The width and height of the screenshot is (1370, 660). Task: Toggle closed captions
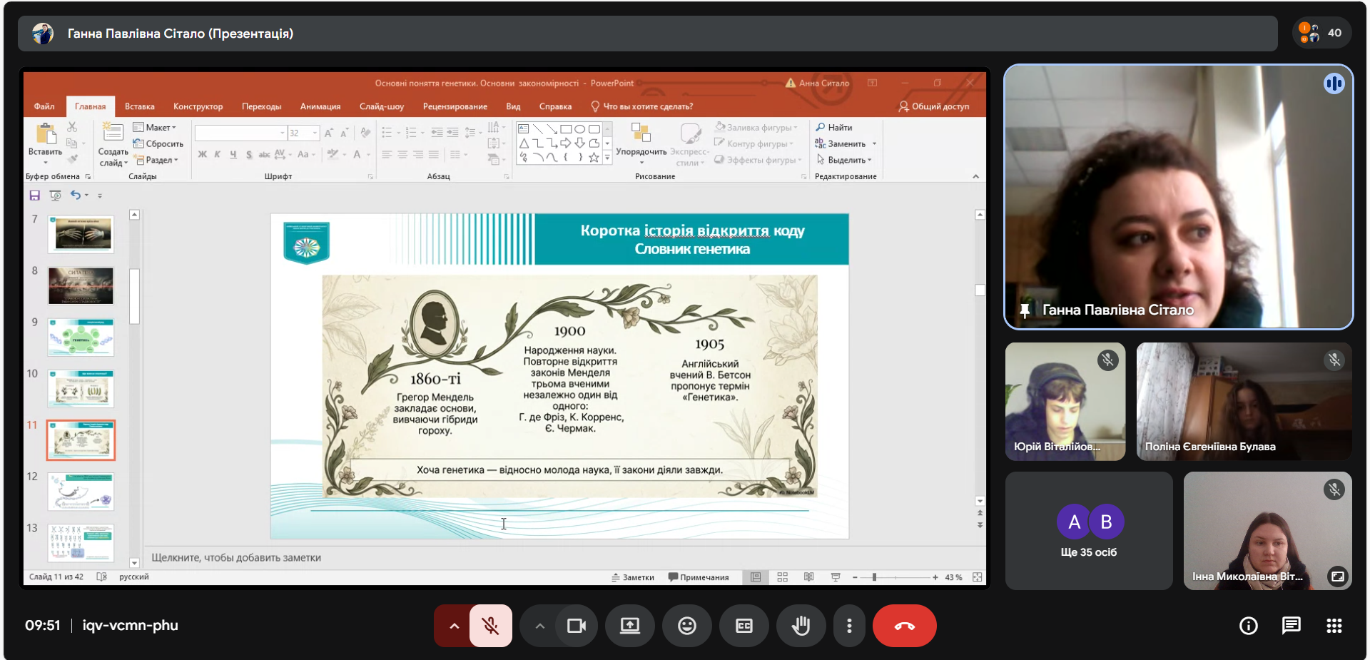(744, 626)
